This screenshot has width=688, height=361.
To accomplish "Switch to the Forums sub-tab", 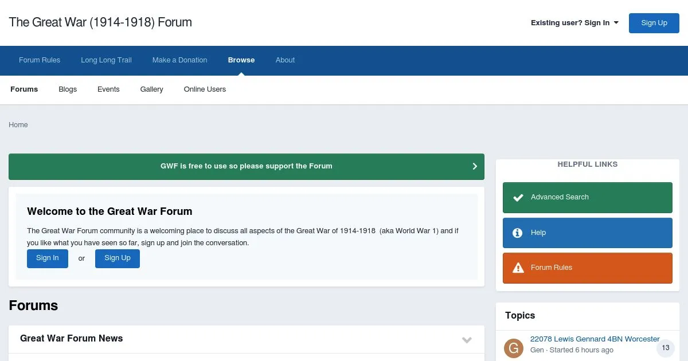I will pyautogui.click(x=24, y=89).
